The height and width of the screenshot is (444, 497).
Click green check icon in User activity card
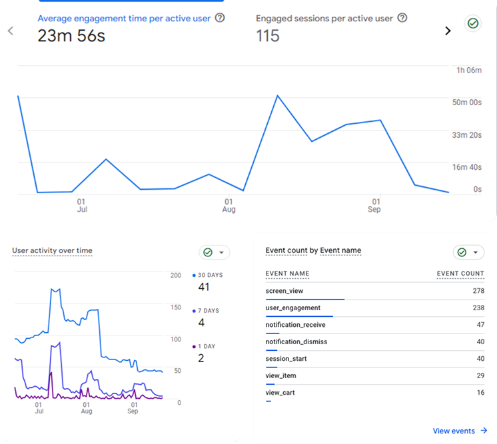click(x=208, y=252)
